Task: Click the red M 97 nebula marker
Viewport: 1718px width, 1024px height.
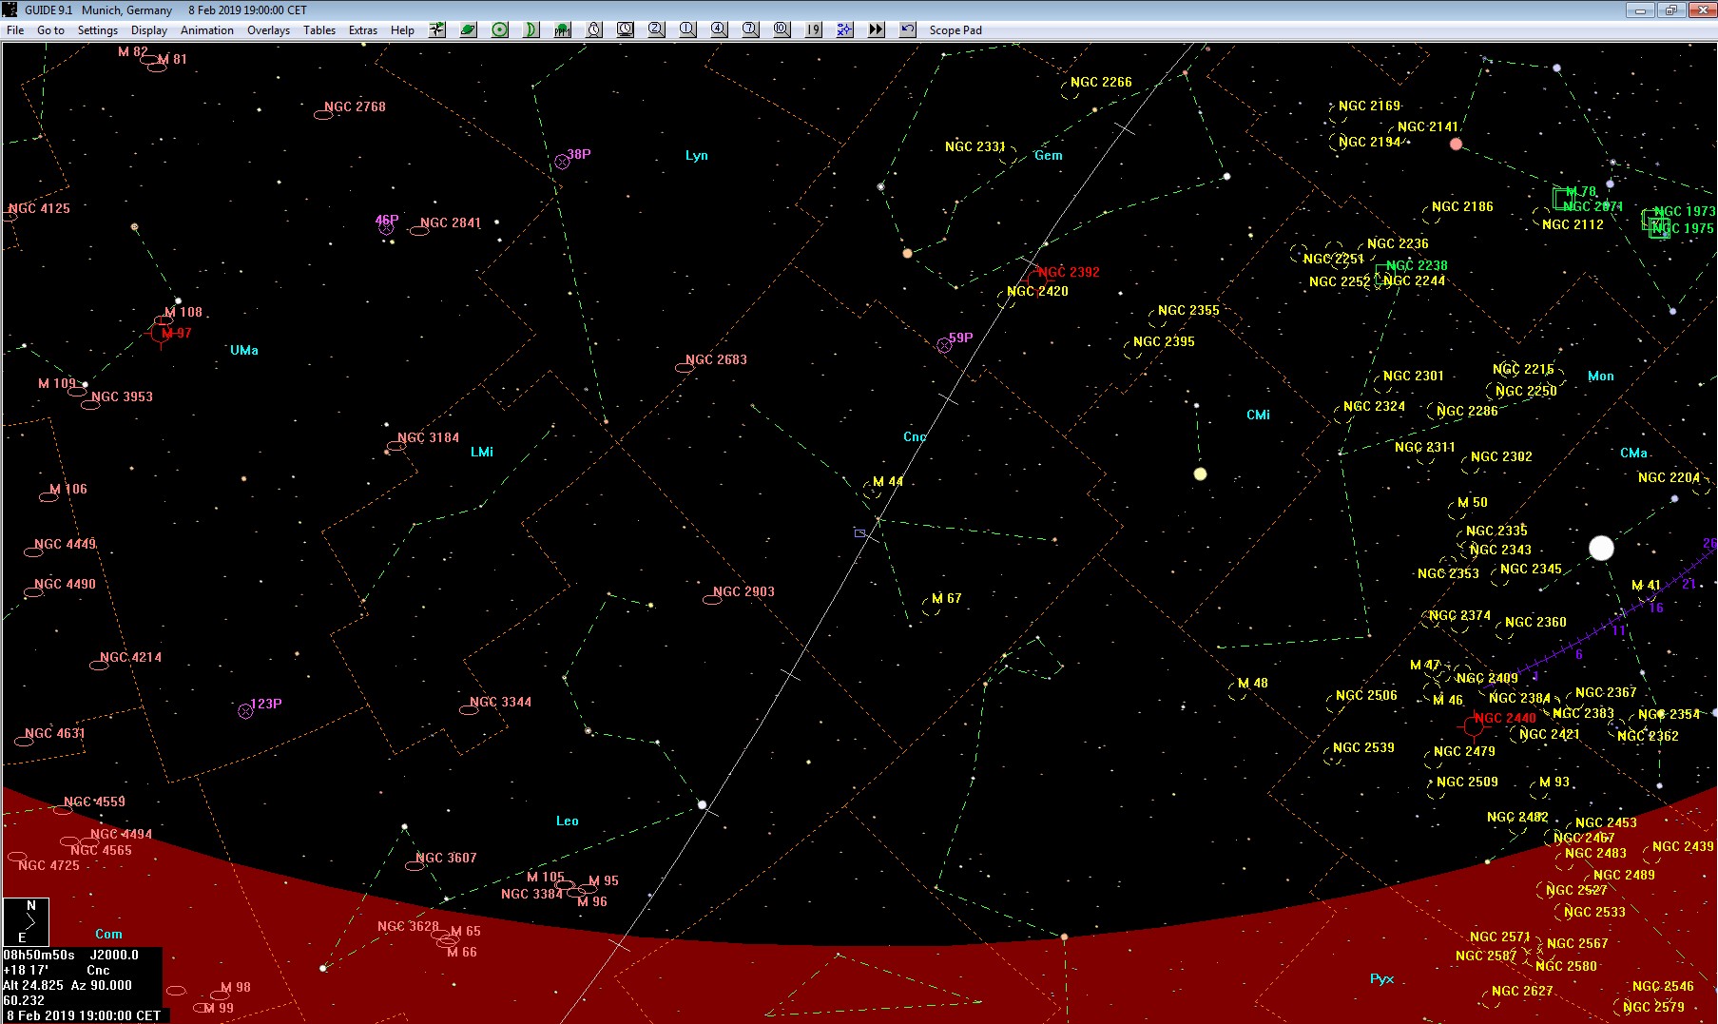Action: pos(162,333)
